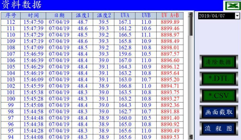The image size is (241, 140).
Task: Click the table scrollbar down arrow
Action: [x=191, y=136]
